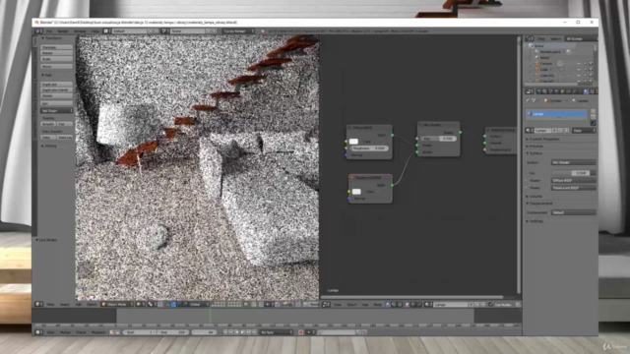Viewport: 630px width, 354px height.
Task: Open the 3D viewport editor type icon
Action: (x=38, y=304)
